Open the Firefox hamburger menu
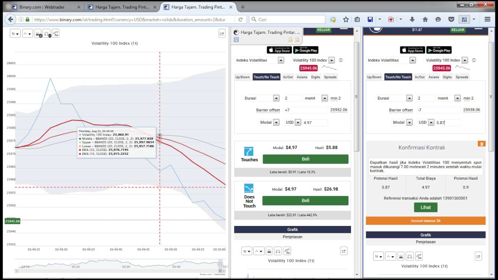 [x=487, y=19]
